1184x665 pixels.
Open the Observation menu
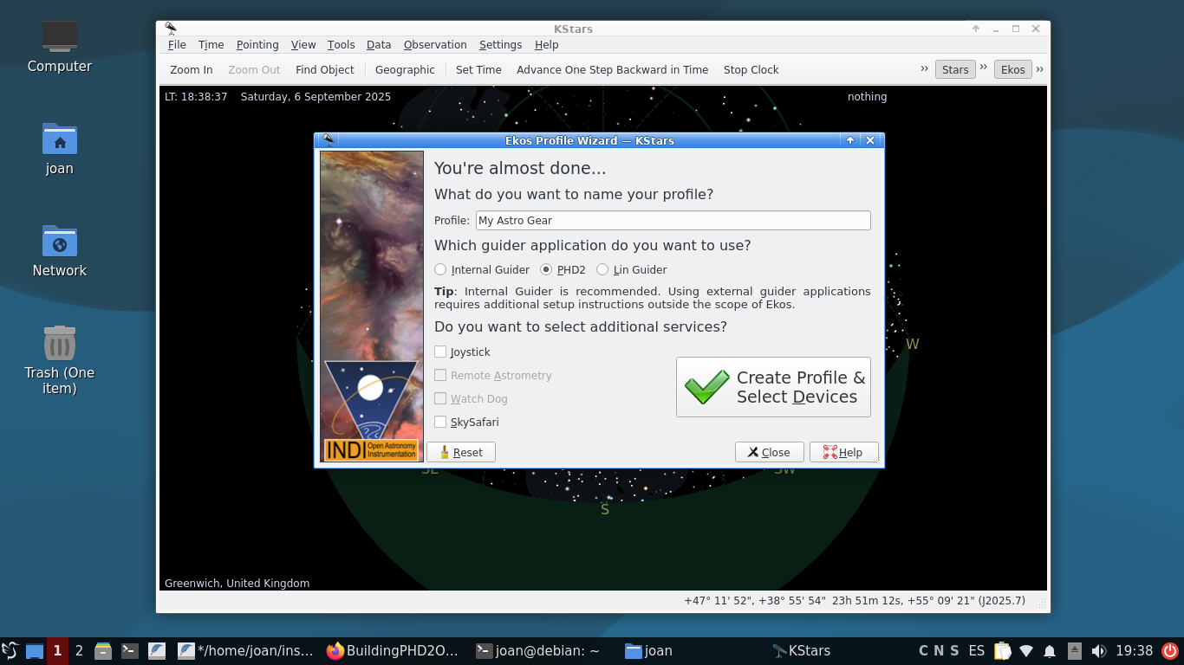coord(435,45)
